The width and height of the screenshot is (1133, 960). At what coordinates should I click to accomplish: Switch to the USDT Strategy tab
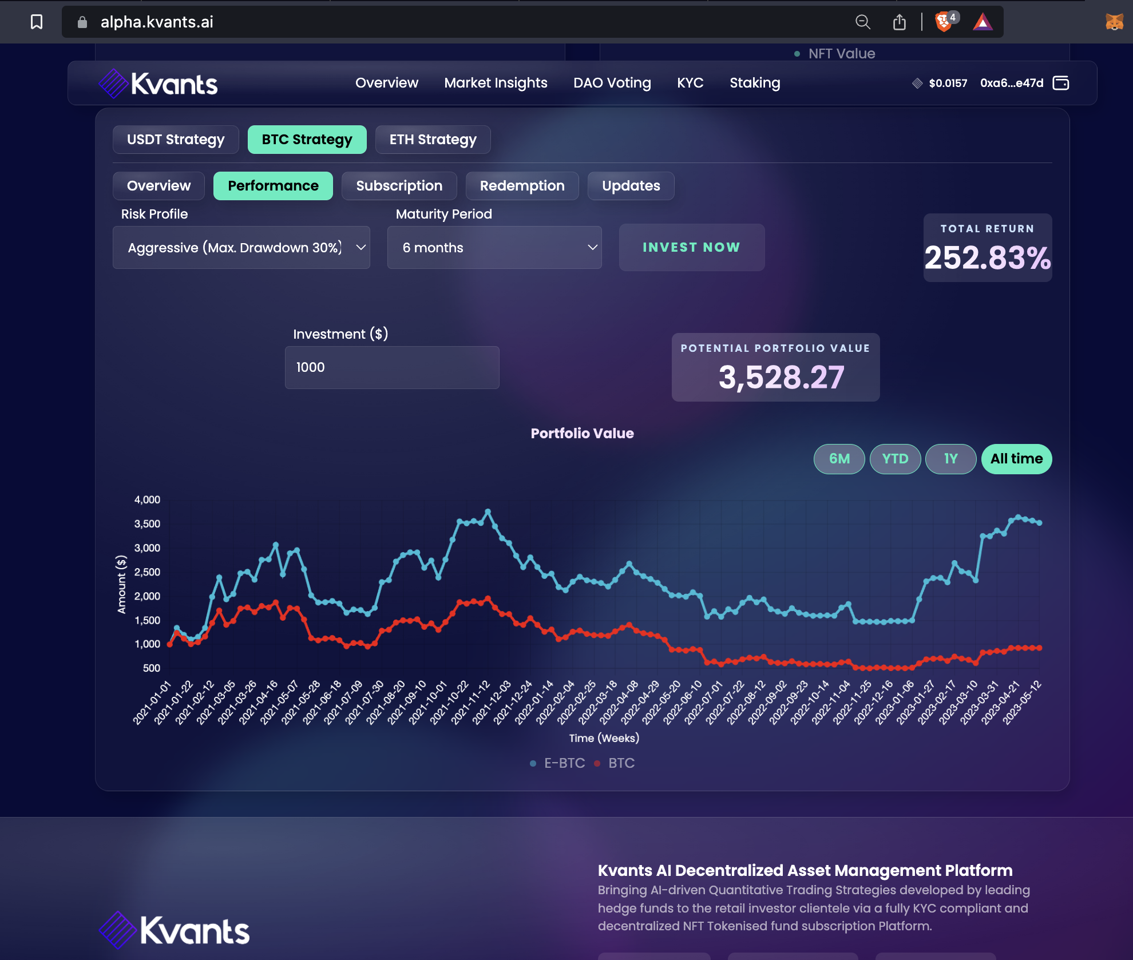176,140
